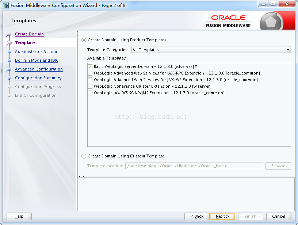Click the Domain Mode and JDK step bullet
The width and height of the screenshot is (298, 225).
(9, 61)
